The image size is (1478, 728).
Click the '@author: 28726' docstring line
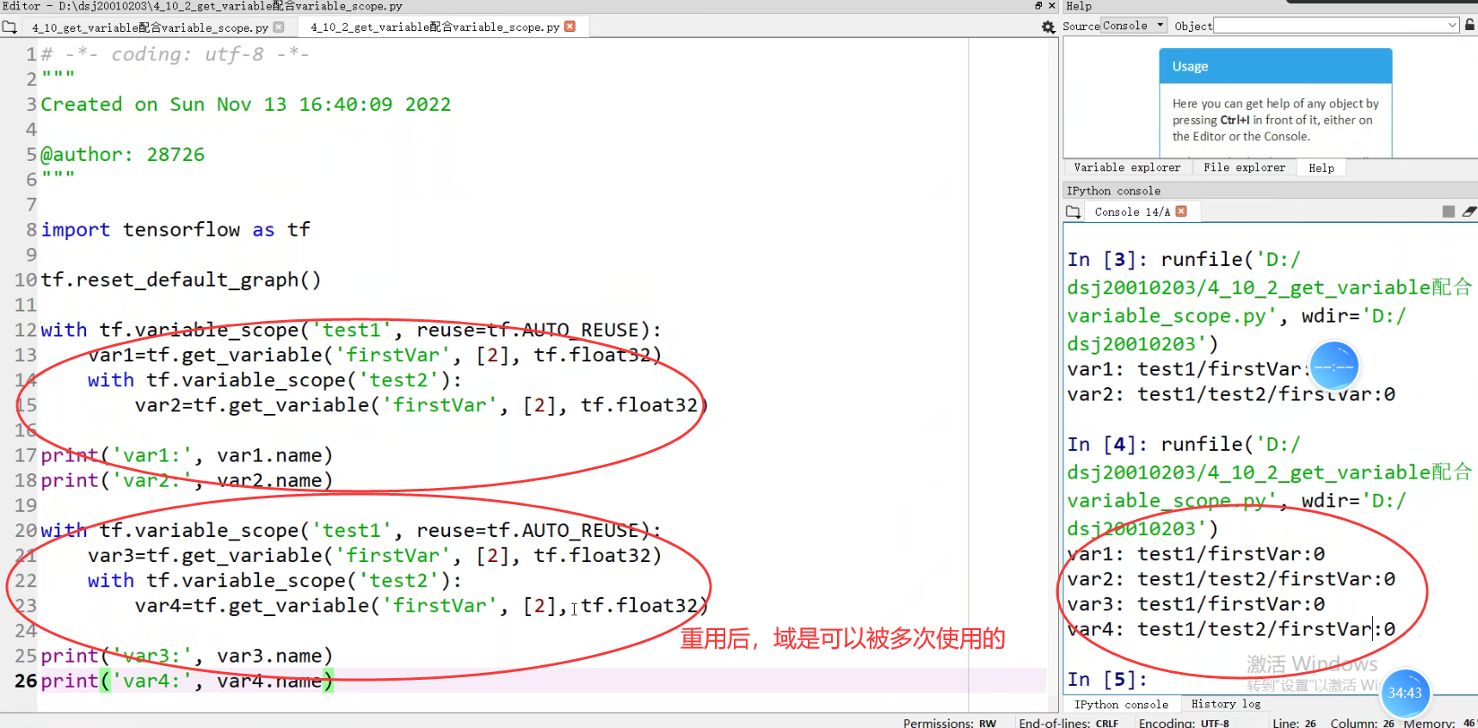123,155
